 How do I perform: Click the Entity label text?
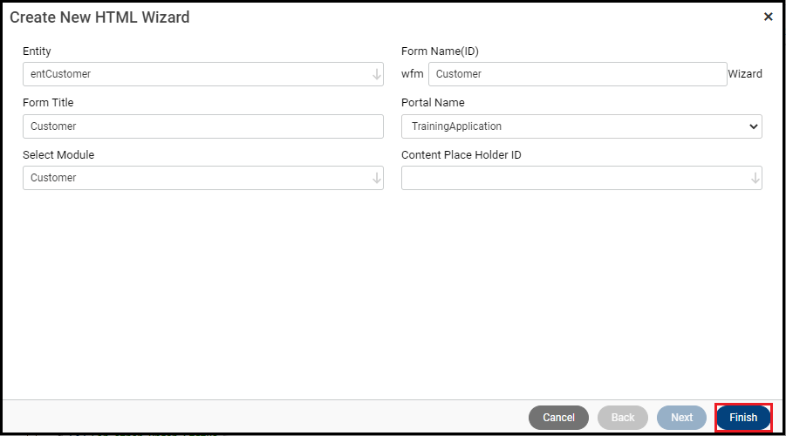click(37, 51)
